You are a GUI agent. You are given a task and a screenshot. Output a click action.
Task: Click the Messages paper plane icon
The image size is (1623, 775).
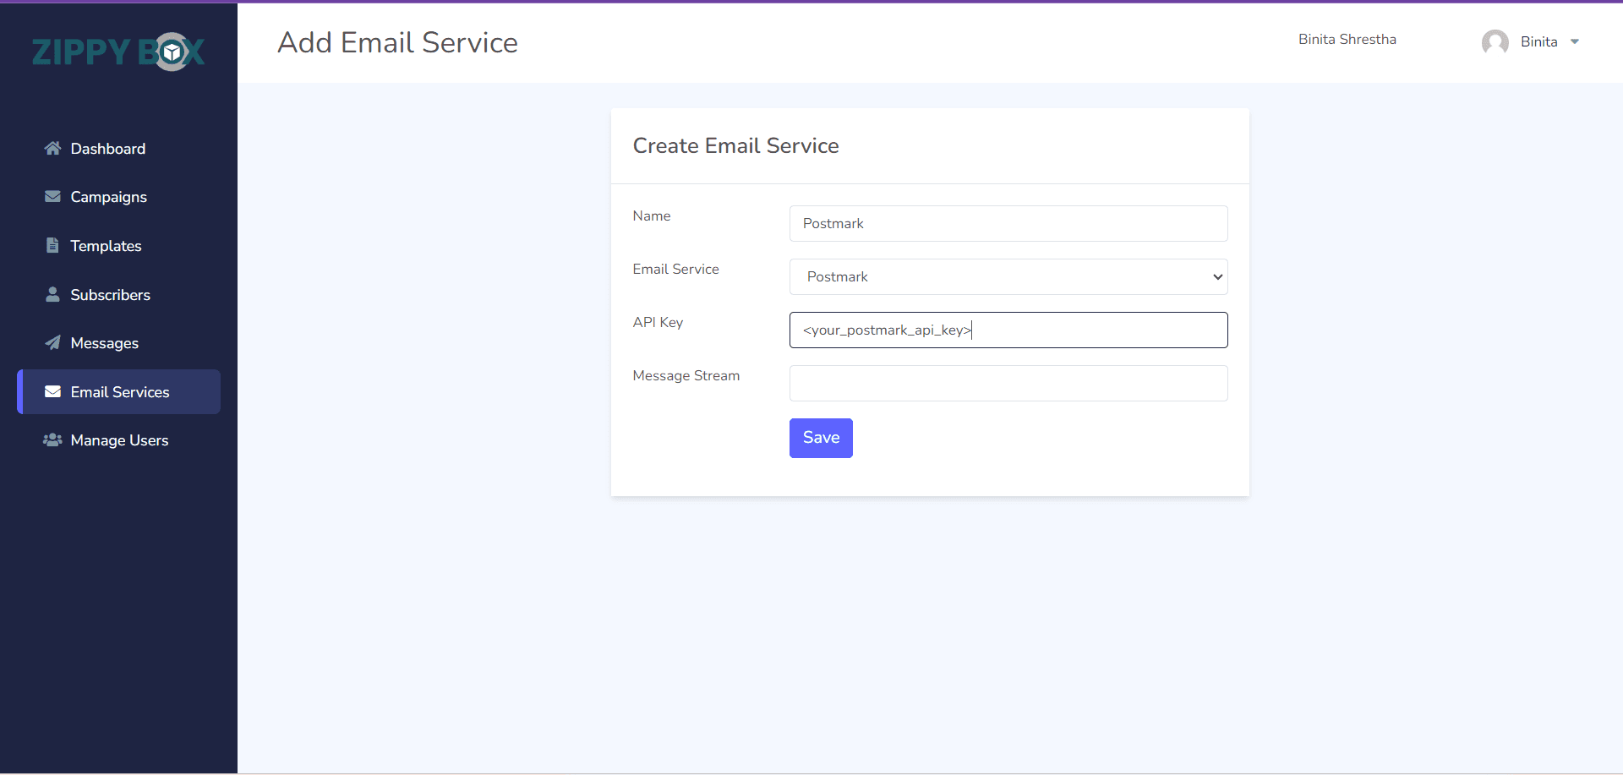tap(52, 342)
